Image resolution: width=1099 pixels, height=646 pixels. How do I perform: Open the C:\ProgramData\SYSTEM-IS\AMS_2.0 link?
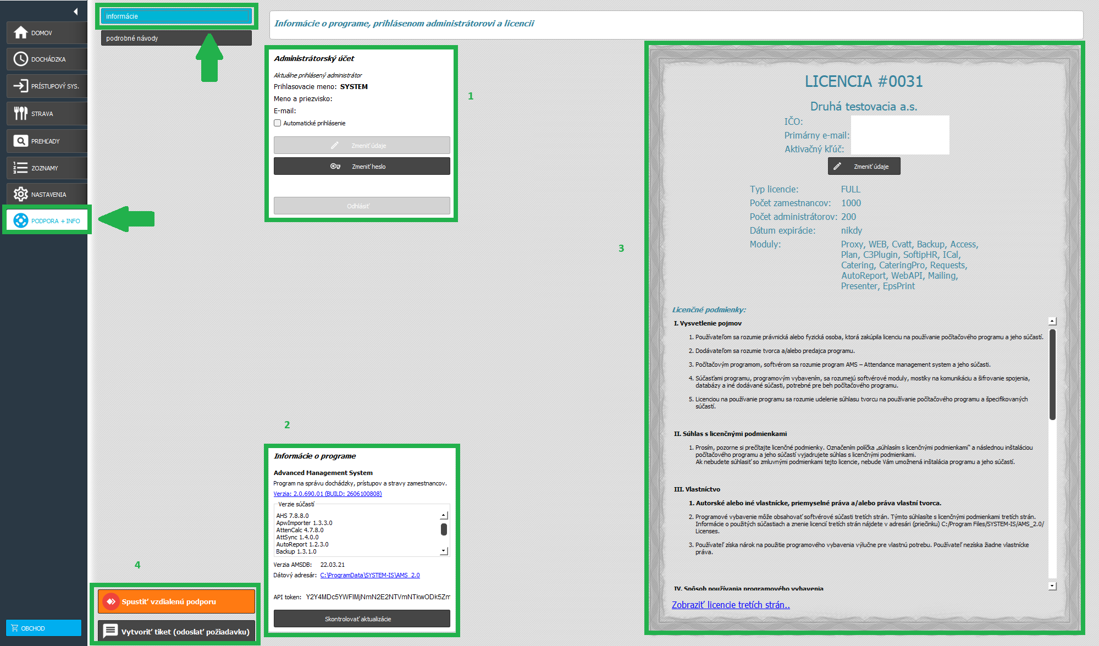pyautogui.click(x=370, y=575)
